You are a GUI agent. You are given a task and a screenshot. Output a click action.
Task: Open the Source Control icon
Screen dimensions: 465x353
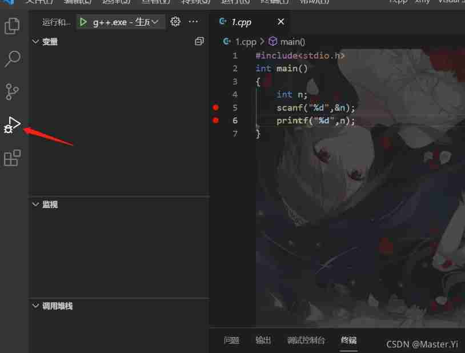pos(12,91)
